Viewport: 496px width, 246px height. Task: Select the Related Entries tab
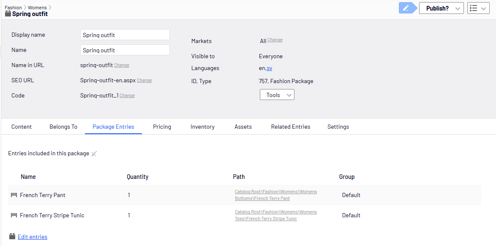tap(291, 127)
